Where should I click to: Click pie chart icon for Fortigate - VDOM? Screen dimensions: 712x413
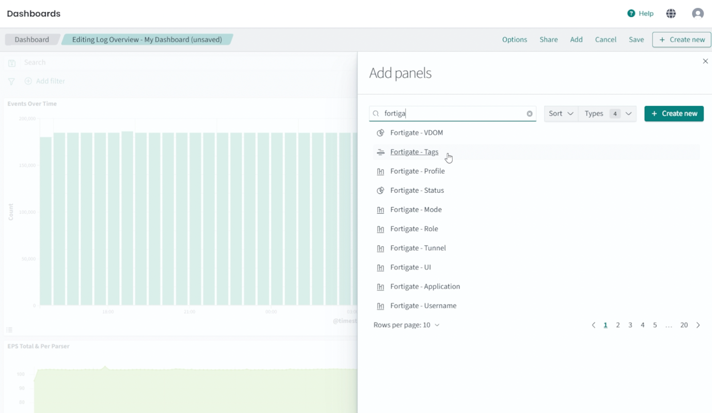click(381, 133)
